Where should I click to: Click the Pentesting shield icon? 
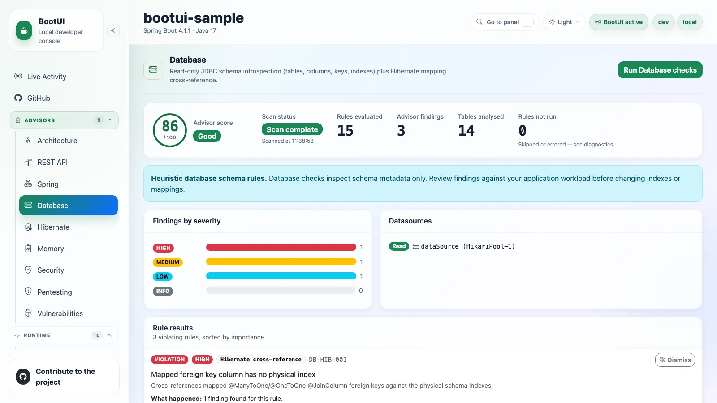pos(28,292)
